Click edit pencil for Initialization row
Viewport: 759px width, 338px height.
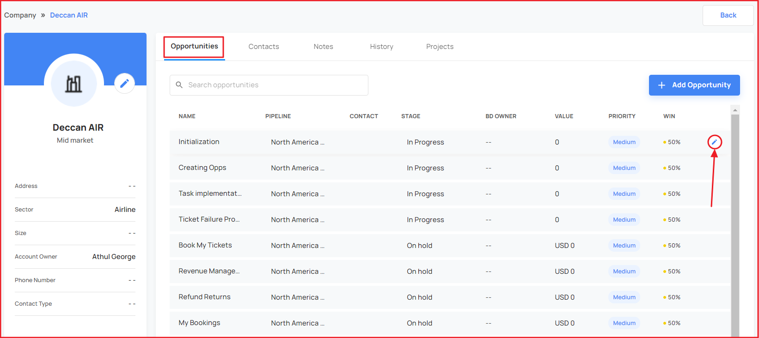(714, 142)
